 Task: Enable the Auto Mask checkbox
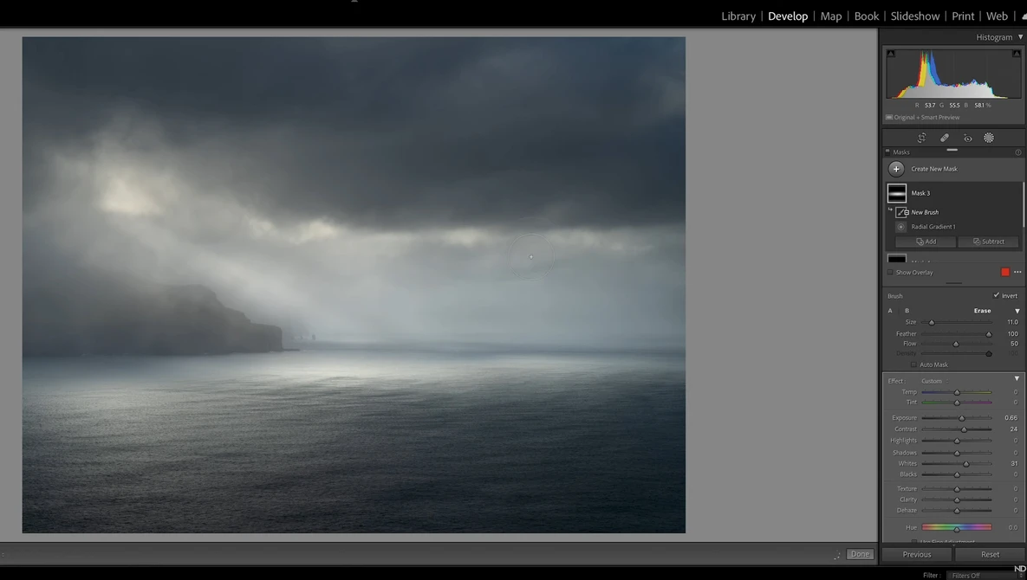coord(913,364)
